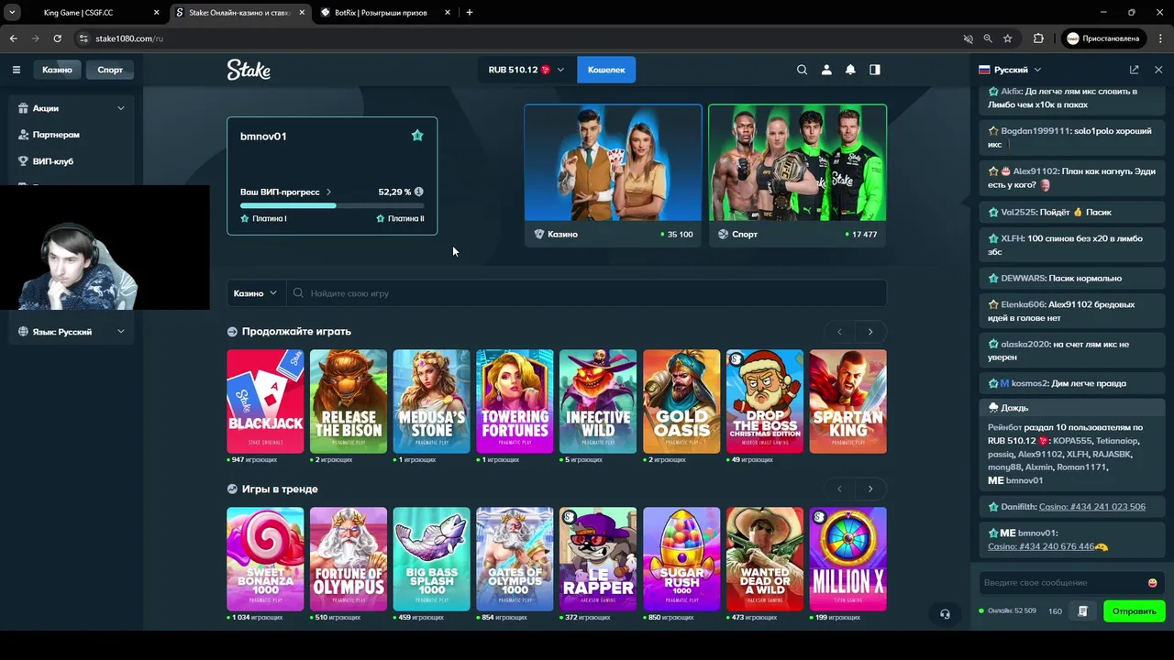
Task: Click the VIP progress bar
Action: pos(332,205)
